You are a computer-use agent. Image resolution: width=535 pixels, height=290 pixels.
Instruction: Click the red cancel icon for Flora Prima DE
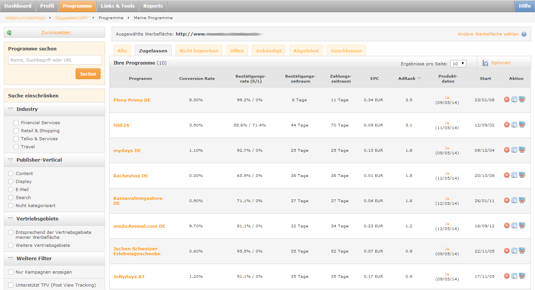coord(507,99)
